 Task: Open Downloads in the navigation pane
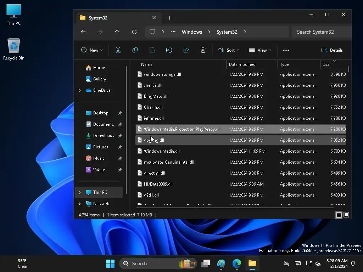[x=104, y=136]
